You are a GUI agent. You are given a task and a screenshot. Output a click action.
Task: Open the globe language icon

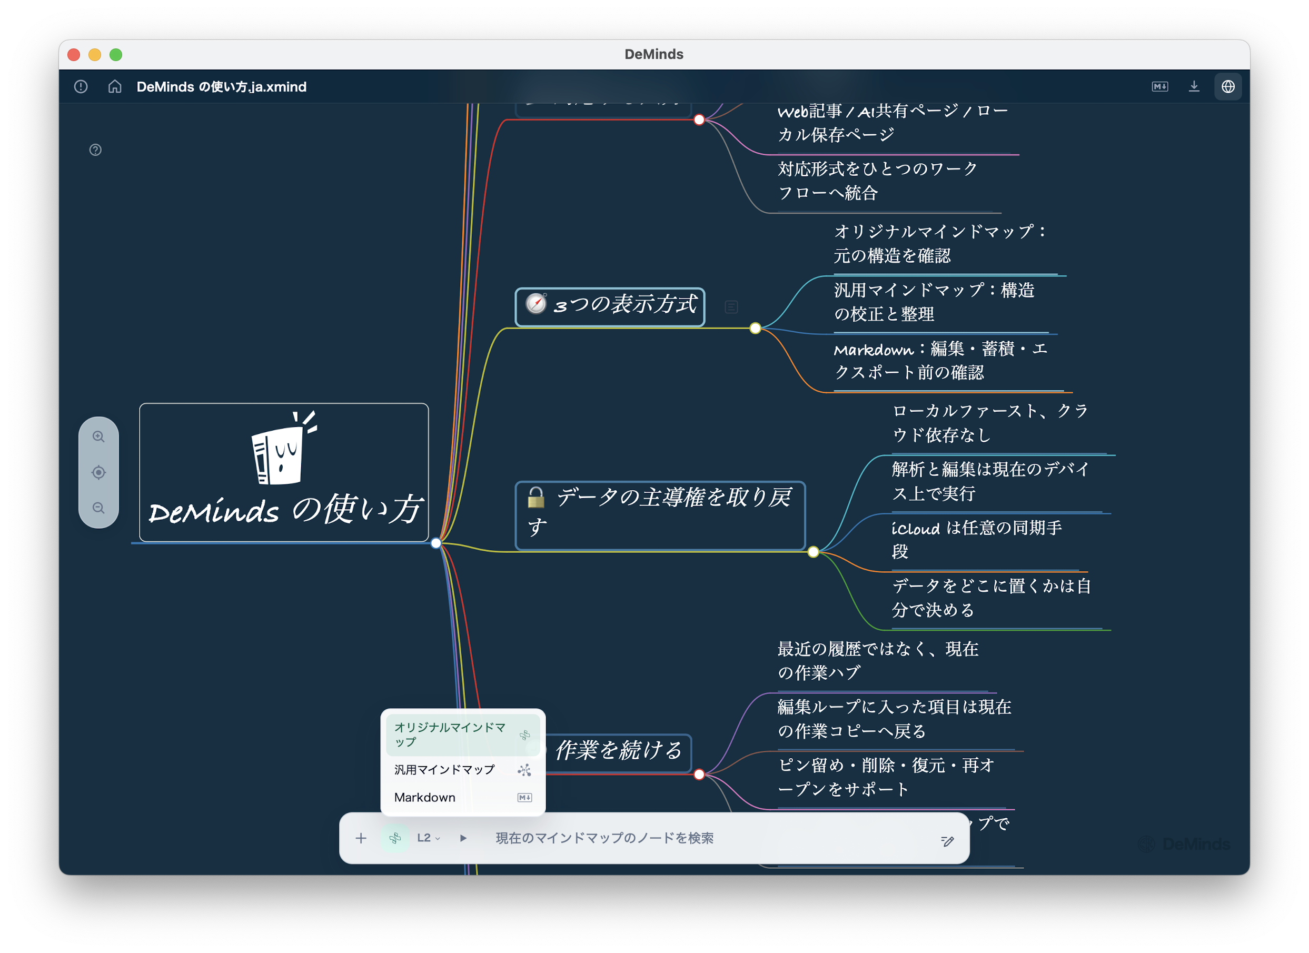coord(1227,86)
